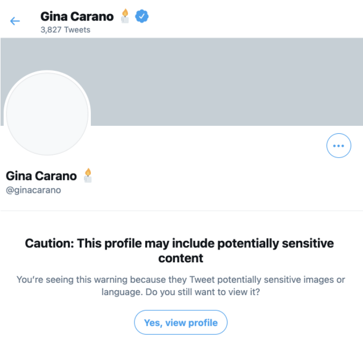This screenshot has height=345, width=363.
Task: Click the candle emoji beside the lower profile name
Action: 88,175
